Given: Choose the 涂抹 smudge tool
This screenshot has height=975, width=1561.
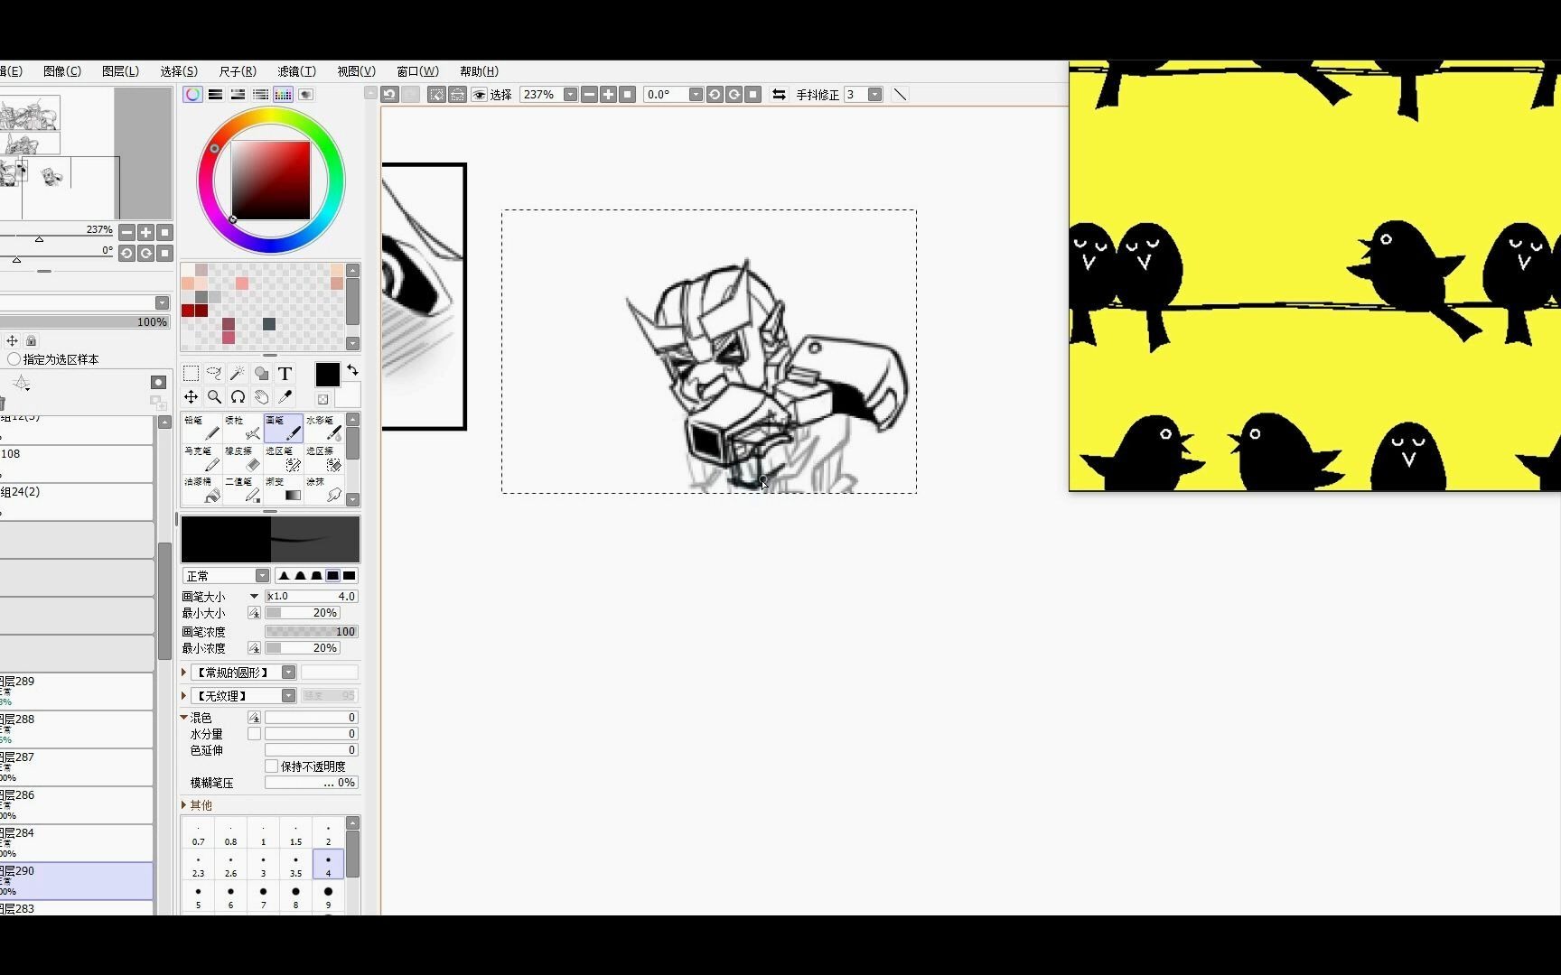Looking at the screenshot, I should (323, 489).
